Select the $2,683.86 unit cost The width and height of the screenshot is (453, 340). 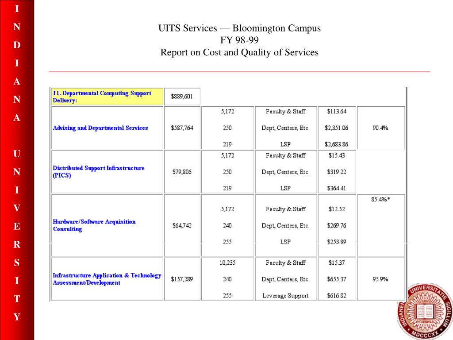(337, 144)
